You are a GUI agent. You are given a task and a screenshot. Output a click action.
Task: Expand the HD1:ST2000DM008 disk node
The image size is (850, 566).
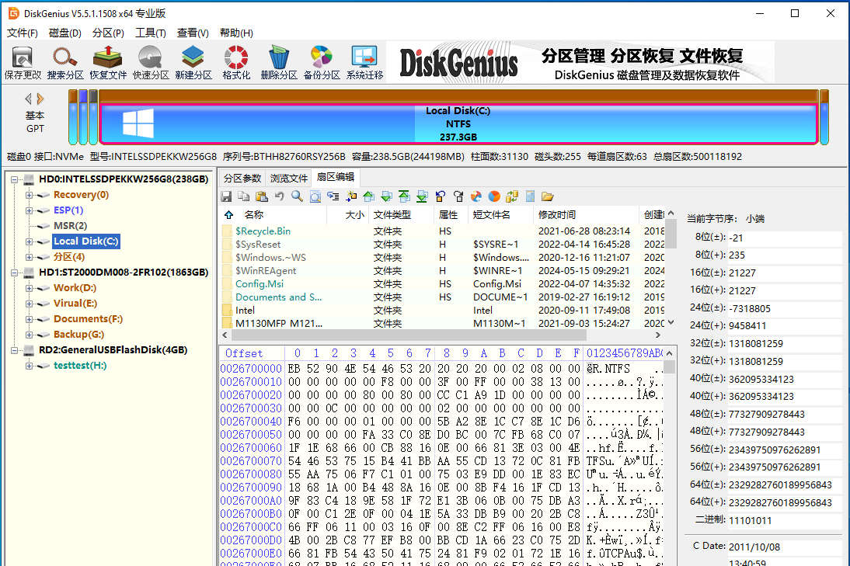[13, 273]
